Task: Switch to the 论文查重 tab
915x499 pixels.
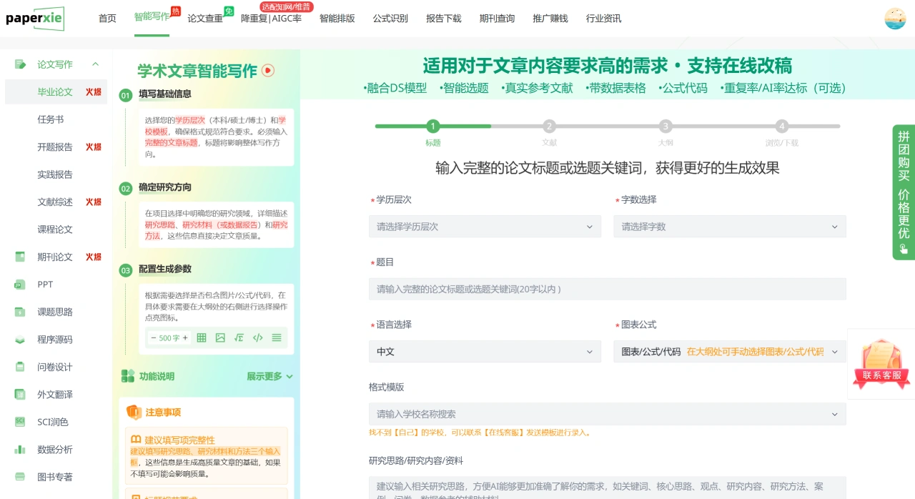Action: point(205,19)
